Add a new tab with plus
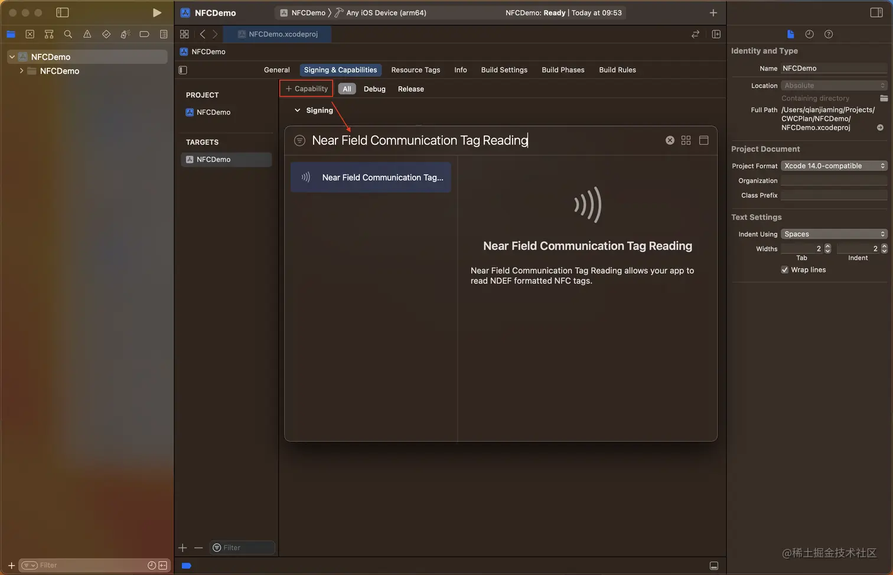893x575 pixels. coord(713,12)
